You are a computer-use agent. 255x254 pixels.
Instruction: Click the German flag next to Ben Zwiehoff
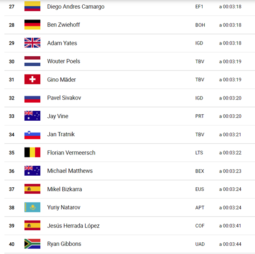pos(32,25)
